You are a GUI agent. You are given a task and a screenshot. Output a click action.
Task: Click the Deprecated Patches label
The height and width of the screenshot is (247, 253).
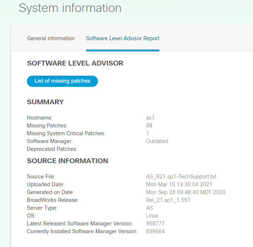pos(52,149)
